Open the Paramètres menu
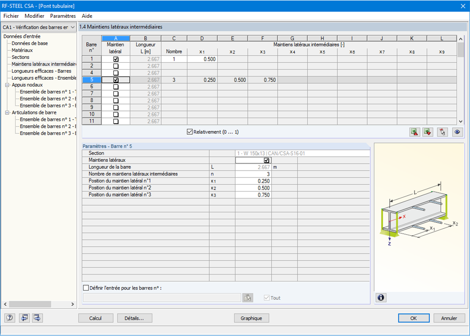 tap(63, 16)
